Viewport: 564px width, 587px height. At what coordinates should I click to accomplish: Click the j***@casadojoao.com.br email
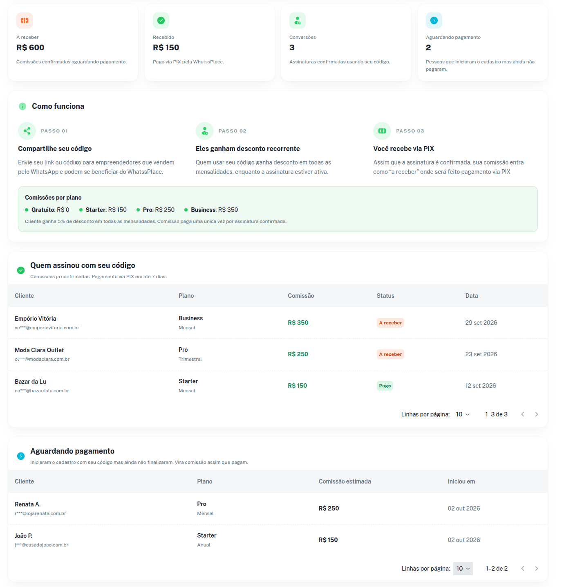click(x=41, y=545)
